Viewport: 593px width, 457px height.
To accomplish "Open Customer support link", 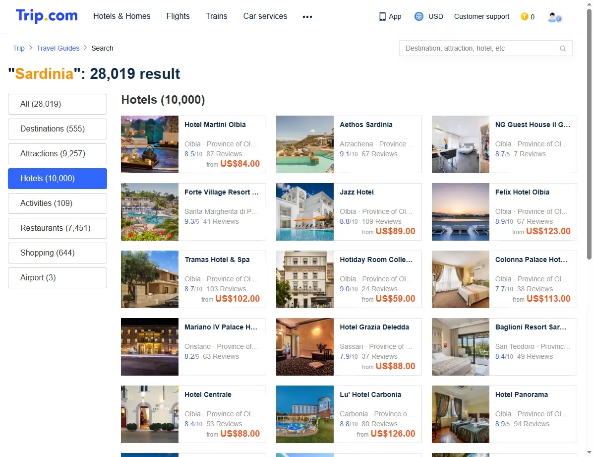I will point(481,16).
